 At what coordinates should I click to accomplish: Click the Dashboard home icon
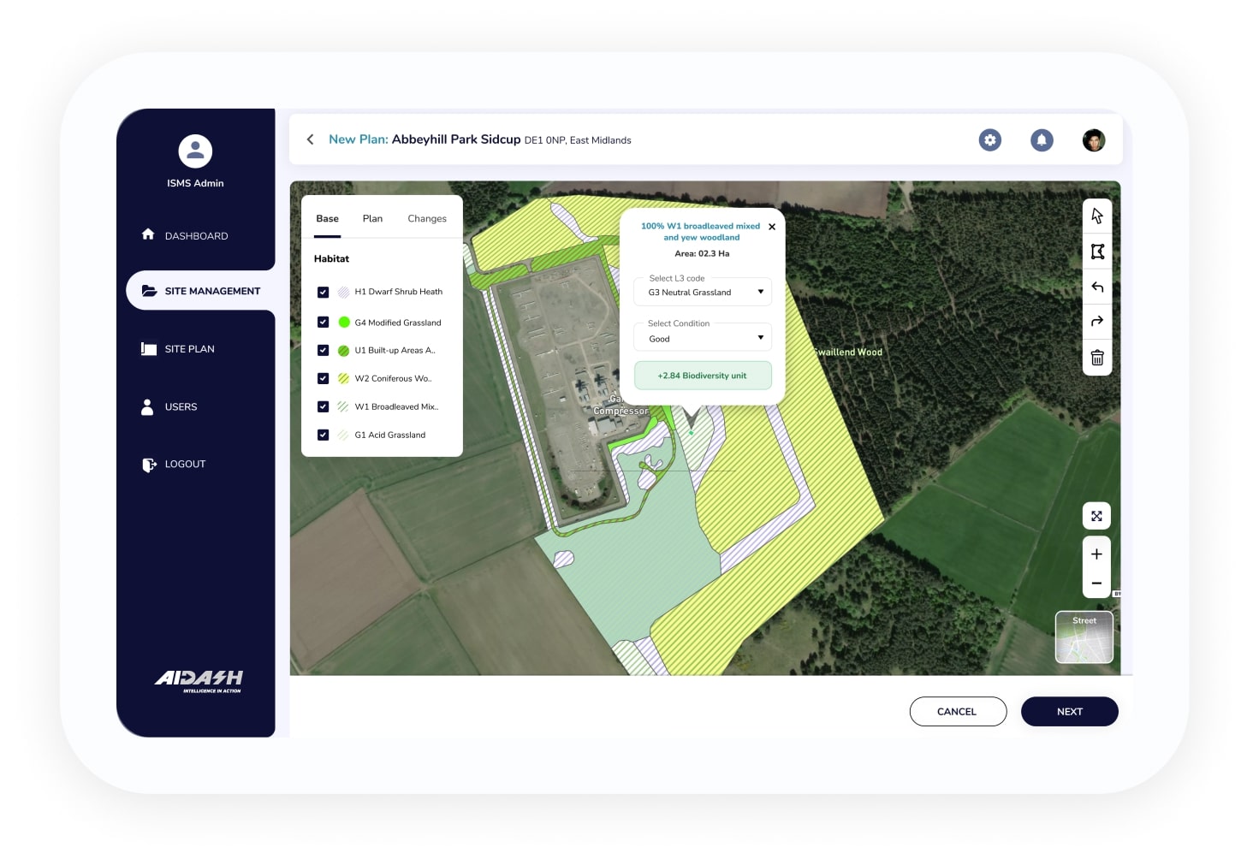click(148, 234)
